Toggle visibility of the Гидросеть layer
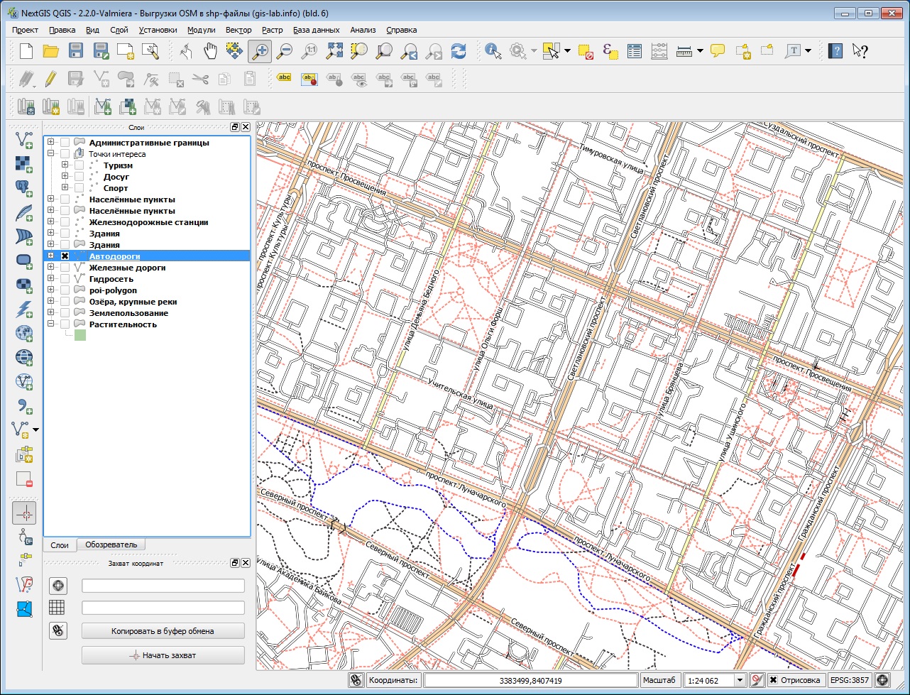Screen dimensions: 910x695 63,278
